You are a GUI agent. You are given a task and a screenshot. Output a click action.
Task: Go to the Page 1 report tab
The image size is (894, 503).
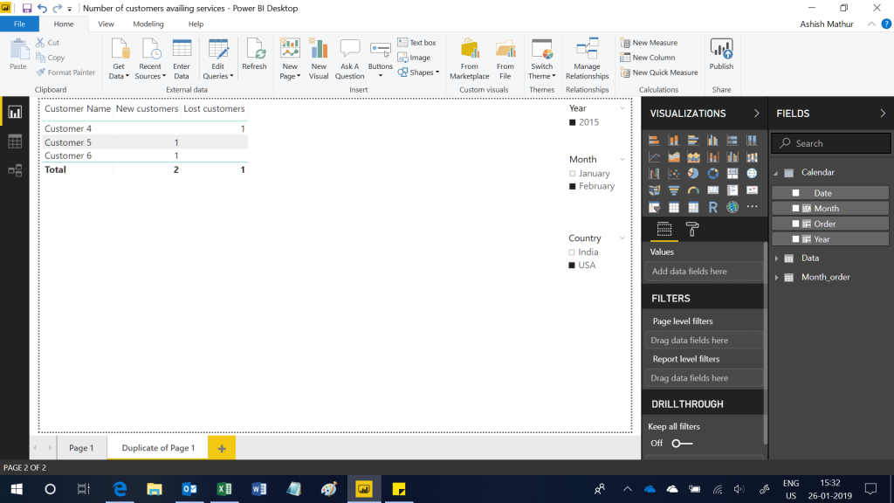[81, 448]
